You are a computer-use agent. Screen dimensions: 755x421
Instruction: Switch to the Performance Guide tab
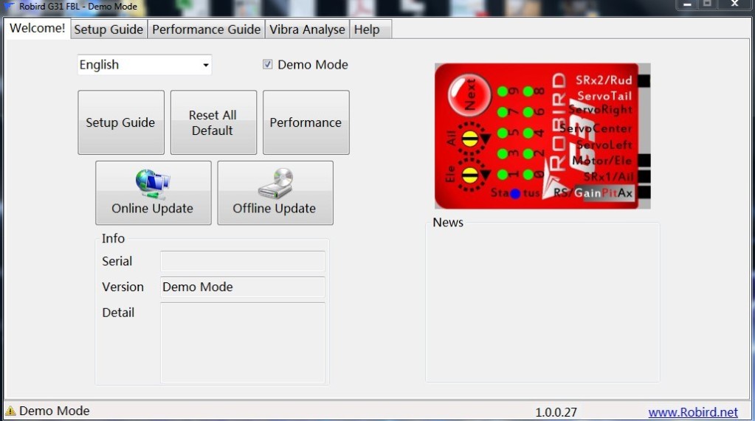point(206,29)
